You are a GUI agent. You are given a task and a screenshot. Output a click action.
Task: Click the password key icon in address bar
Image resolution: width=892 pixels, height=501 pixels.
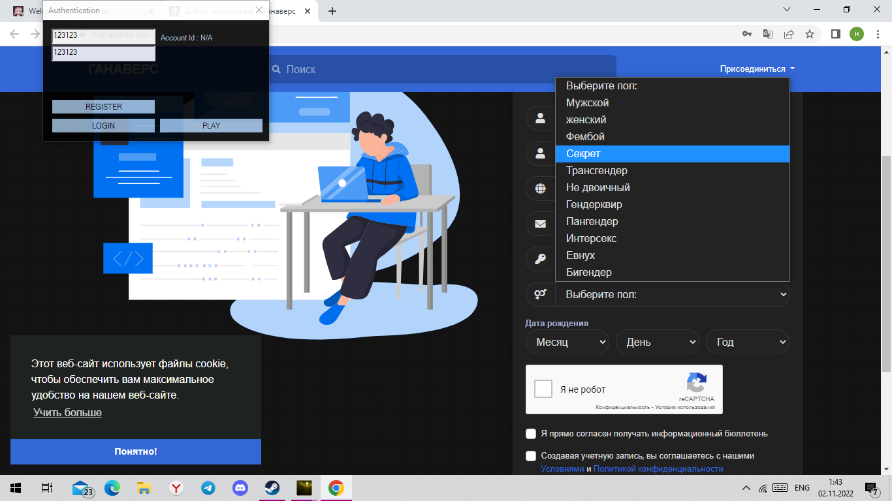click(x=747, y=34)
